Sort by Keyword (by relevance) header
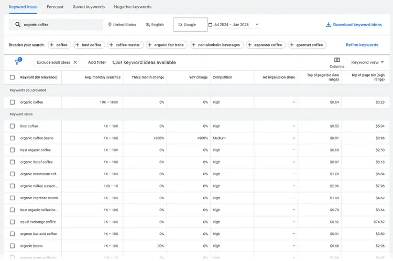The width and height of the screenshot is (393, 261). click(x=39, y=77)
